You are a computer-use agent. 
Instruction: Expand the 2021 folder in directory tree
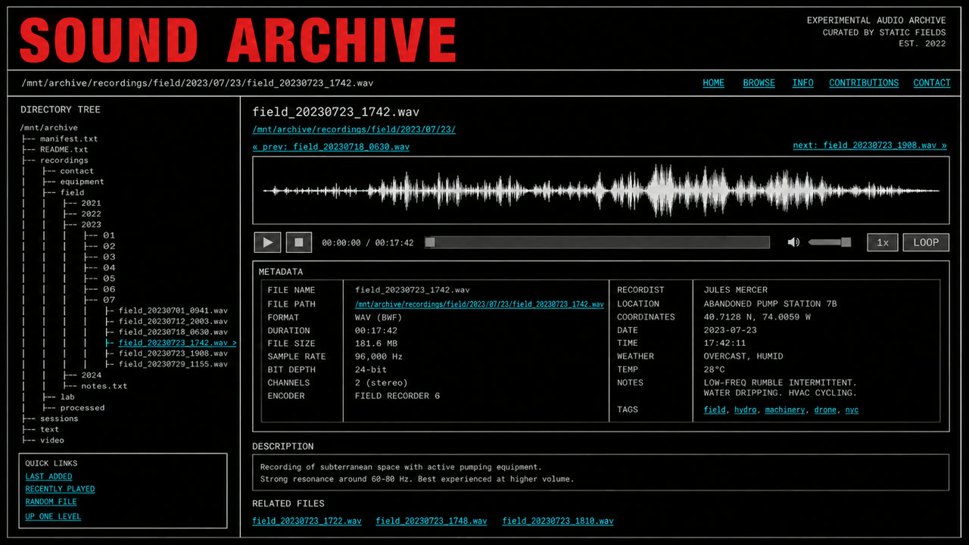pos(91,204)
